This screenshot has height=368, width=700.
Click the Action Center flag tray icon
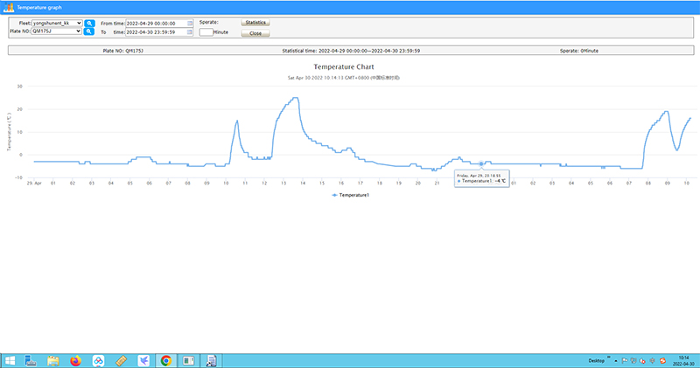(x=625, y=361)
